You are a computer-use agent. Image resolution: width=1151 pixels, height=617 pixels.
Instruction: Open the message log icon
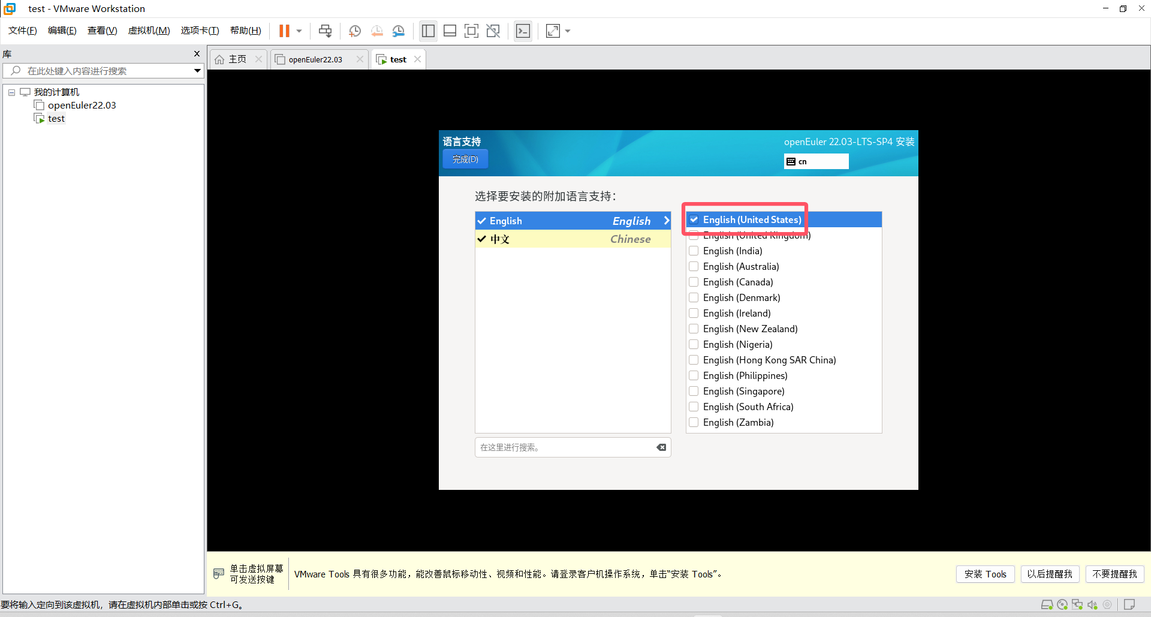(x=1129, y=604)
